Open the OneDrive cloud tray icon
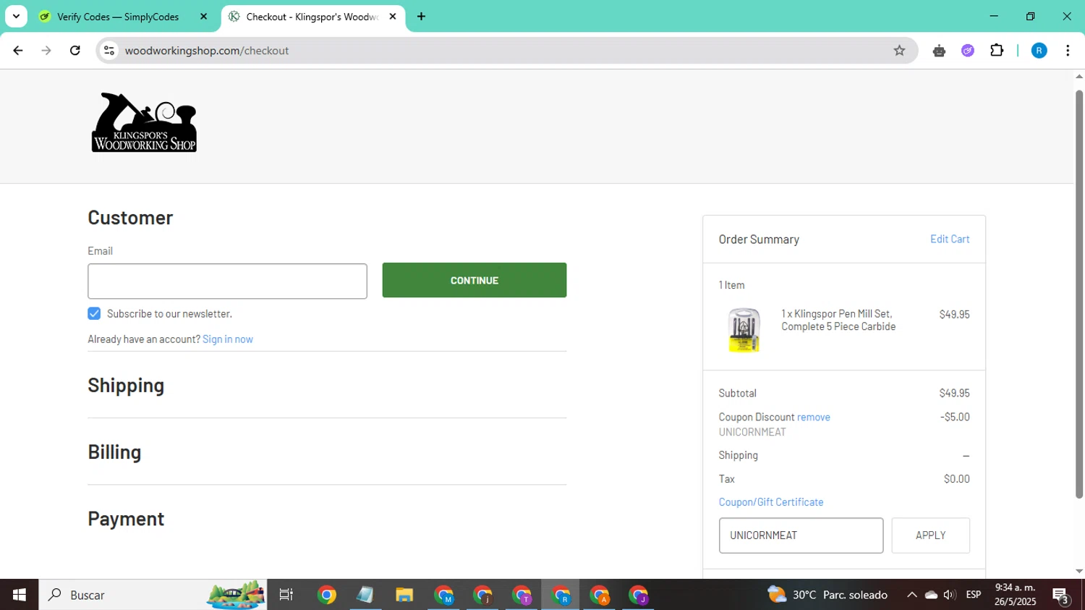The width and height of the screenshot is (1085, 610). [x=931, y=595]
